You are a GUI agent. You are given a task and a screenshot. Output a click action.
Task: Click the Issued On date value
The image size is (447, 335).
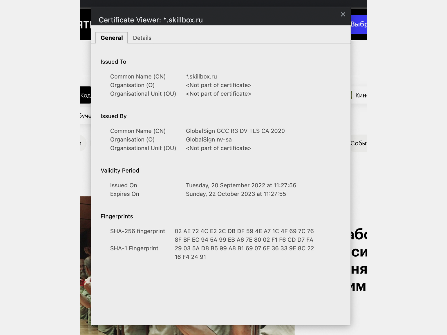tap(241, 185)
